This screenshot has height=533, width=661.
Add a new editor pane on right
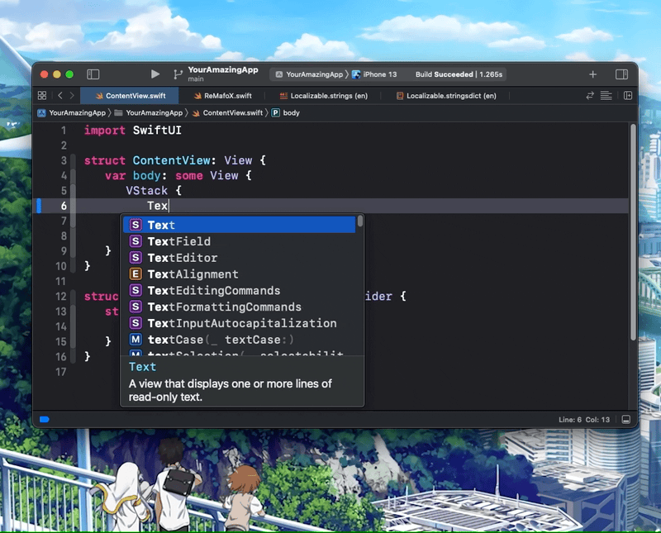(627, 96)
